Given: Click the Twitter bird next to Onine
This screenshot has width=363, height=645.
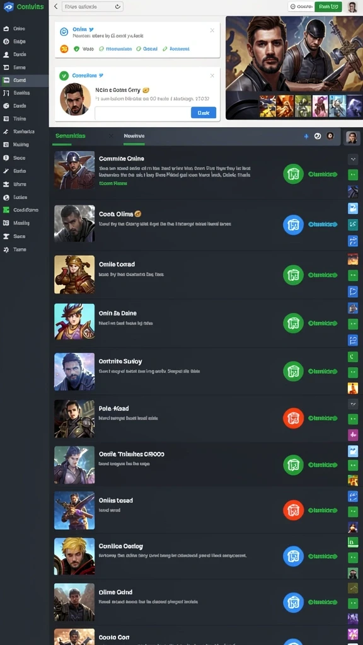Looking at the screenshot, I should click(x=91, y=30).
